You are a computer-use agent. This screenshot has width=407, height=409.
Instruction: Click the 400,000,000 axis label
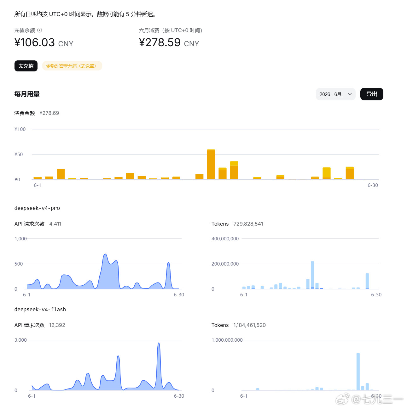[225, 238]
